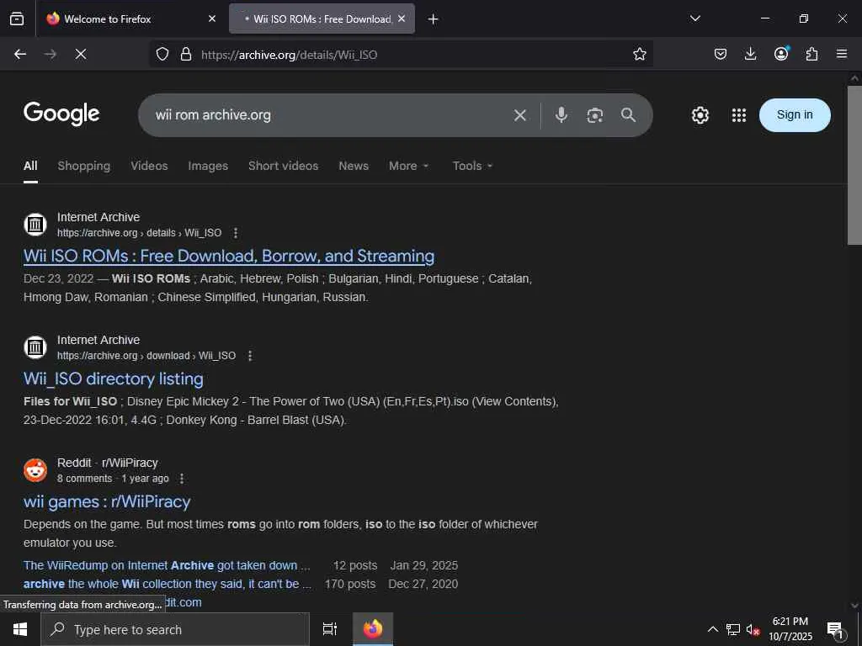
Task: Open Windows Start menu
Action: (x=20, y=629)
